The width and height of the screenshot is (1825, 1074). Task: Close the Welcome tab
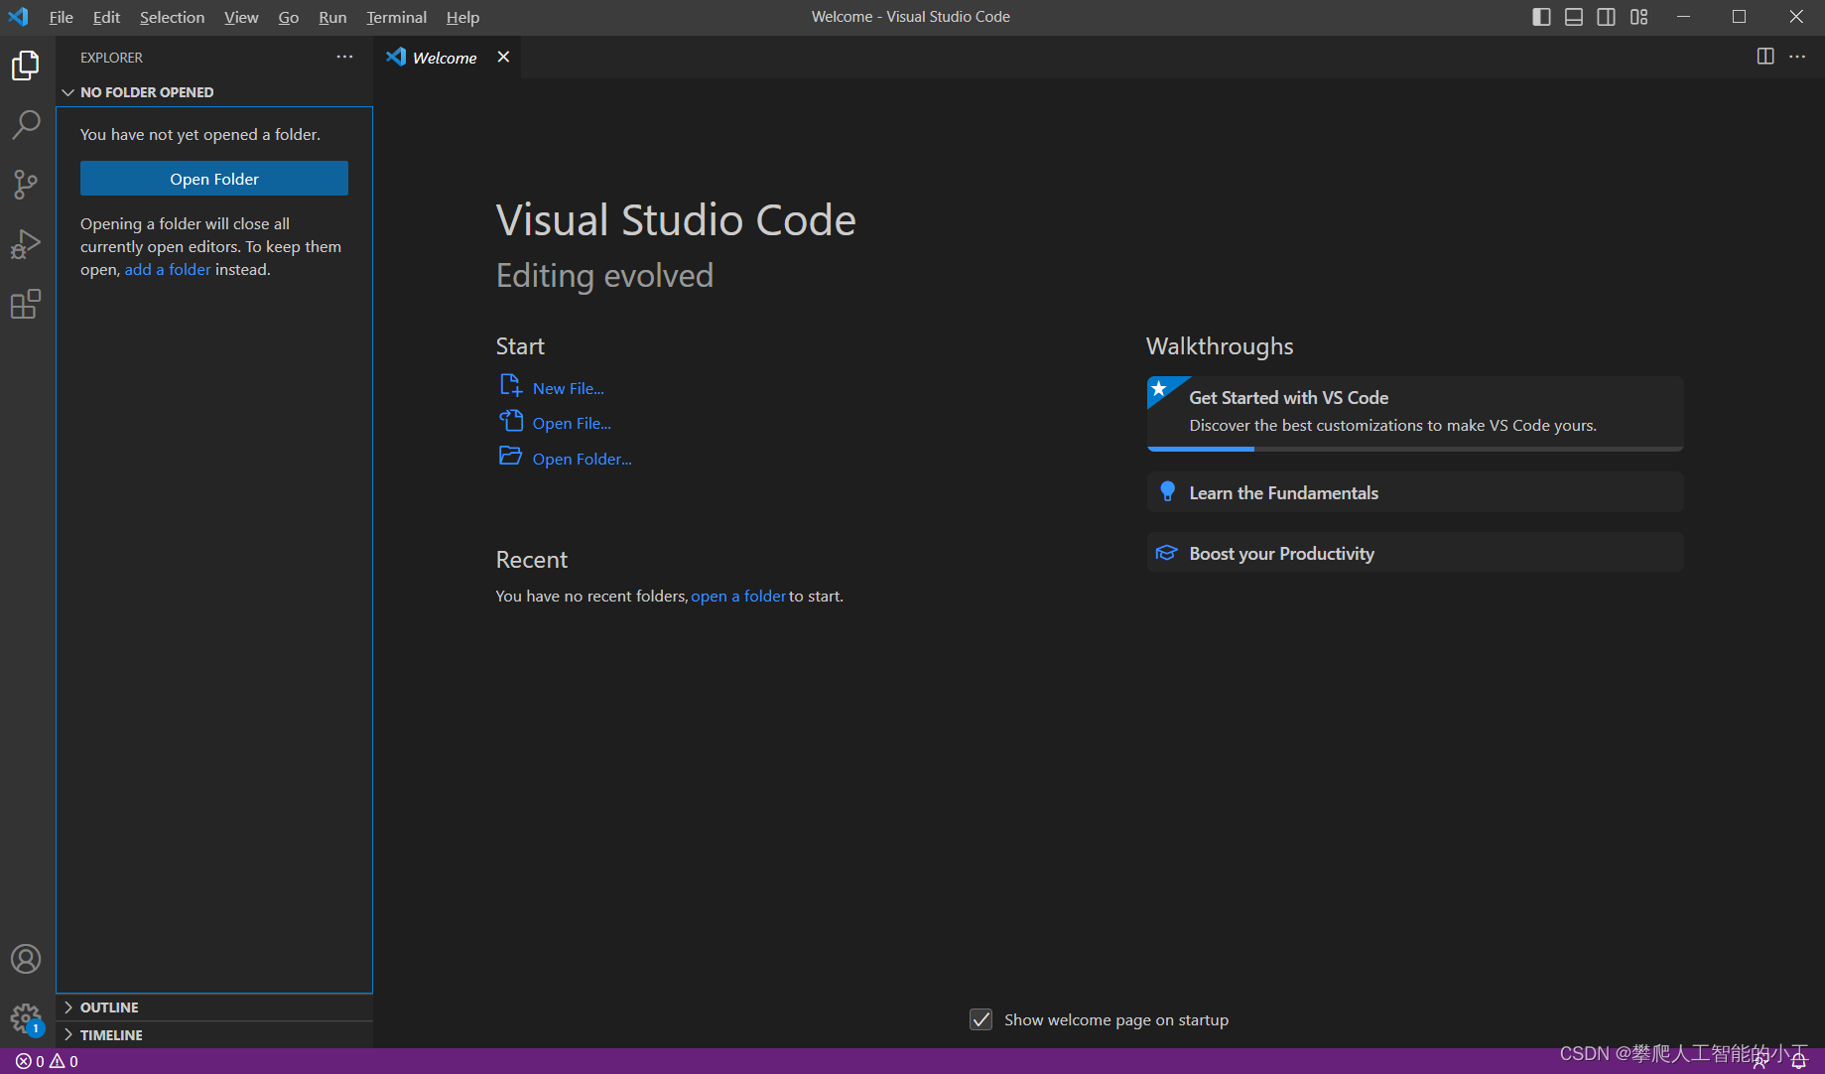(503, 57)
